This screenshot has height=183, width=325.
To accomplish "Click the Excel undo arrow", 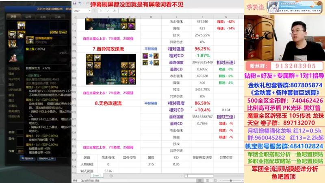I will tap(80, 3).
